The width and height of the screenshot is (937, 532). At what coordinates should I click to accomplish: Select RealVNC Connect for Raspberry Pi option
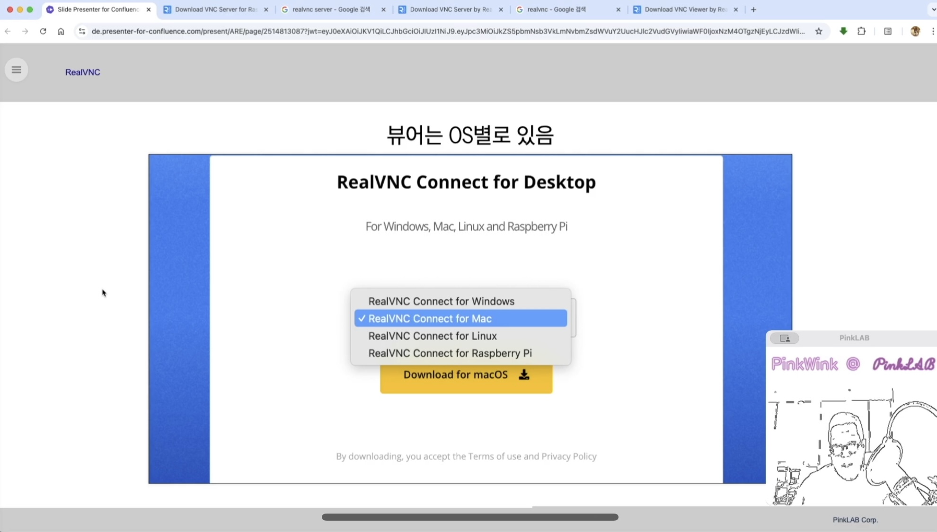coord(450,353)
